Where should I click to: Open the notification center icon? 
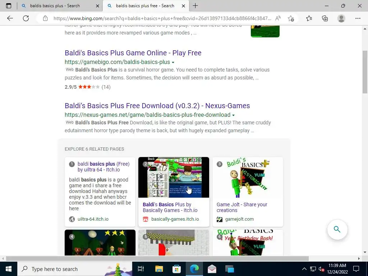pos(356,269)
